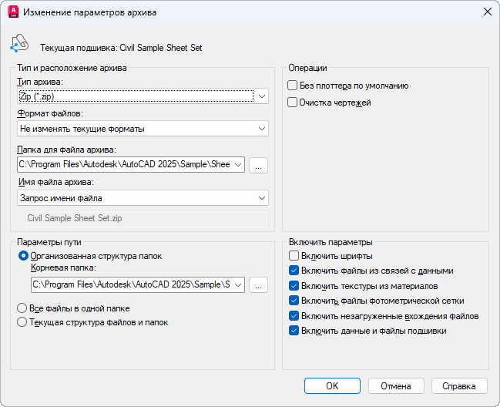Confirm settings with the OK button
This screenshot has width=500, height=407.
pyautogui.click(x=332, y=385)
